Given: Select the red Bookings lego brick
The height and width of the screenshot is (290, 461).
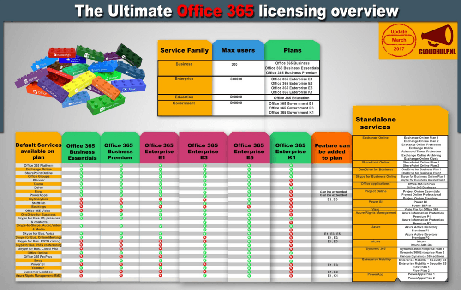Looking at the screenshot, I should click(x=62, y=53).
